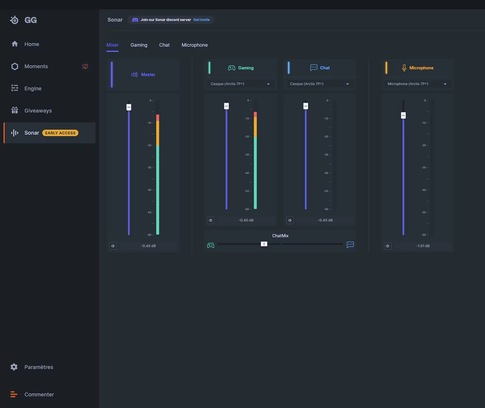Click the Moments hexagon icon
The height and width of the screenshot is (408, 485).
pos(15,66)
